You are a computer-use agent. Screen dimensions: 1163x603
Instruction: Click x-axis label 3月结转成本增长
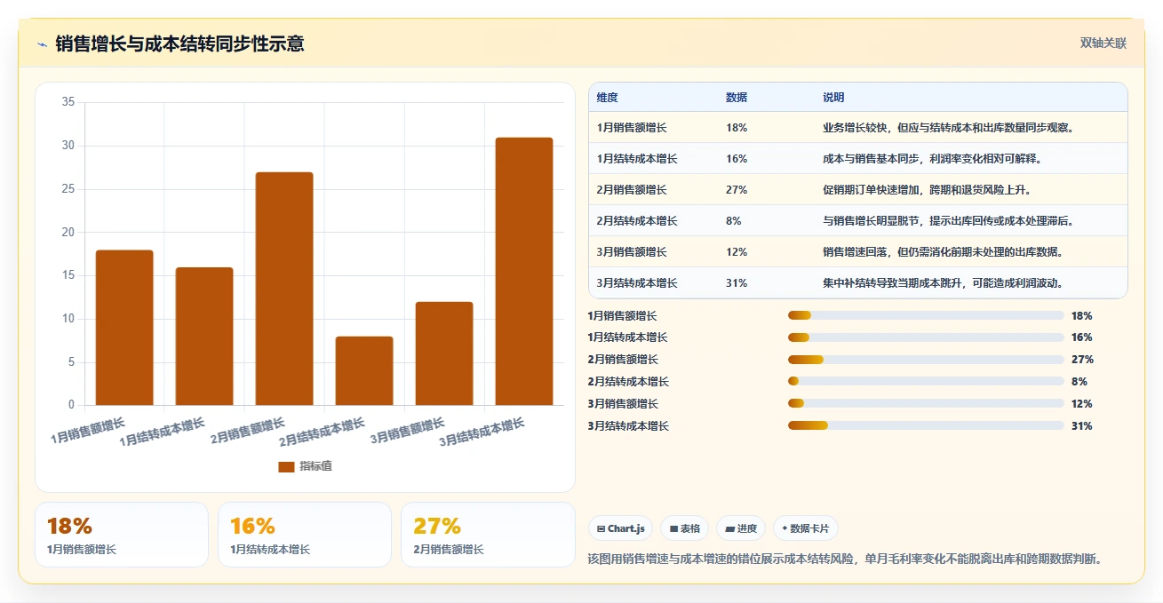click(x=482, y=432)
